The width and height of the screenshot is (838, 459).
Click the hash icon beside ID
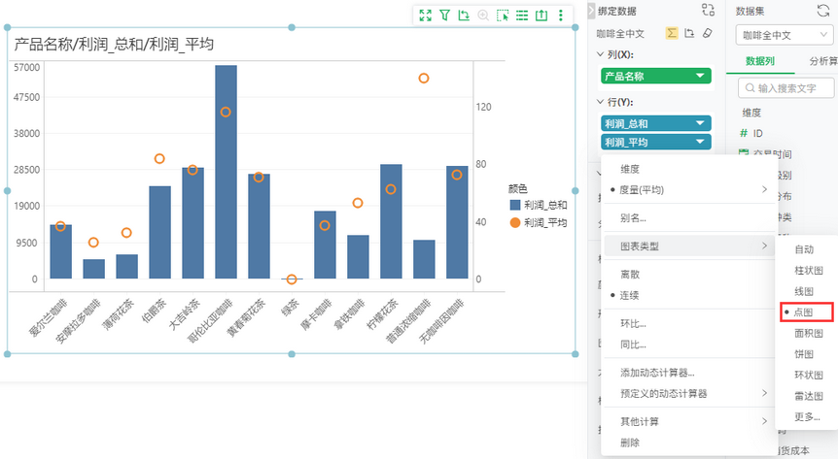coord(744,134)
